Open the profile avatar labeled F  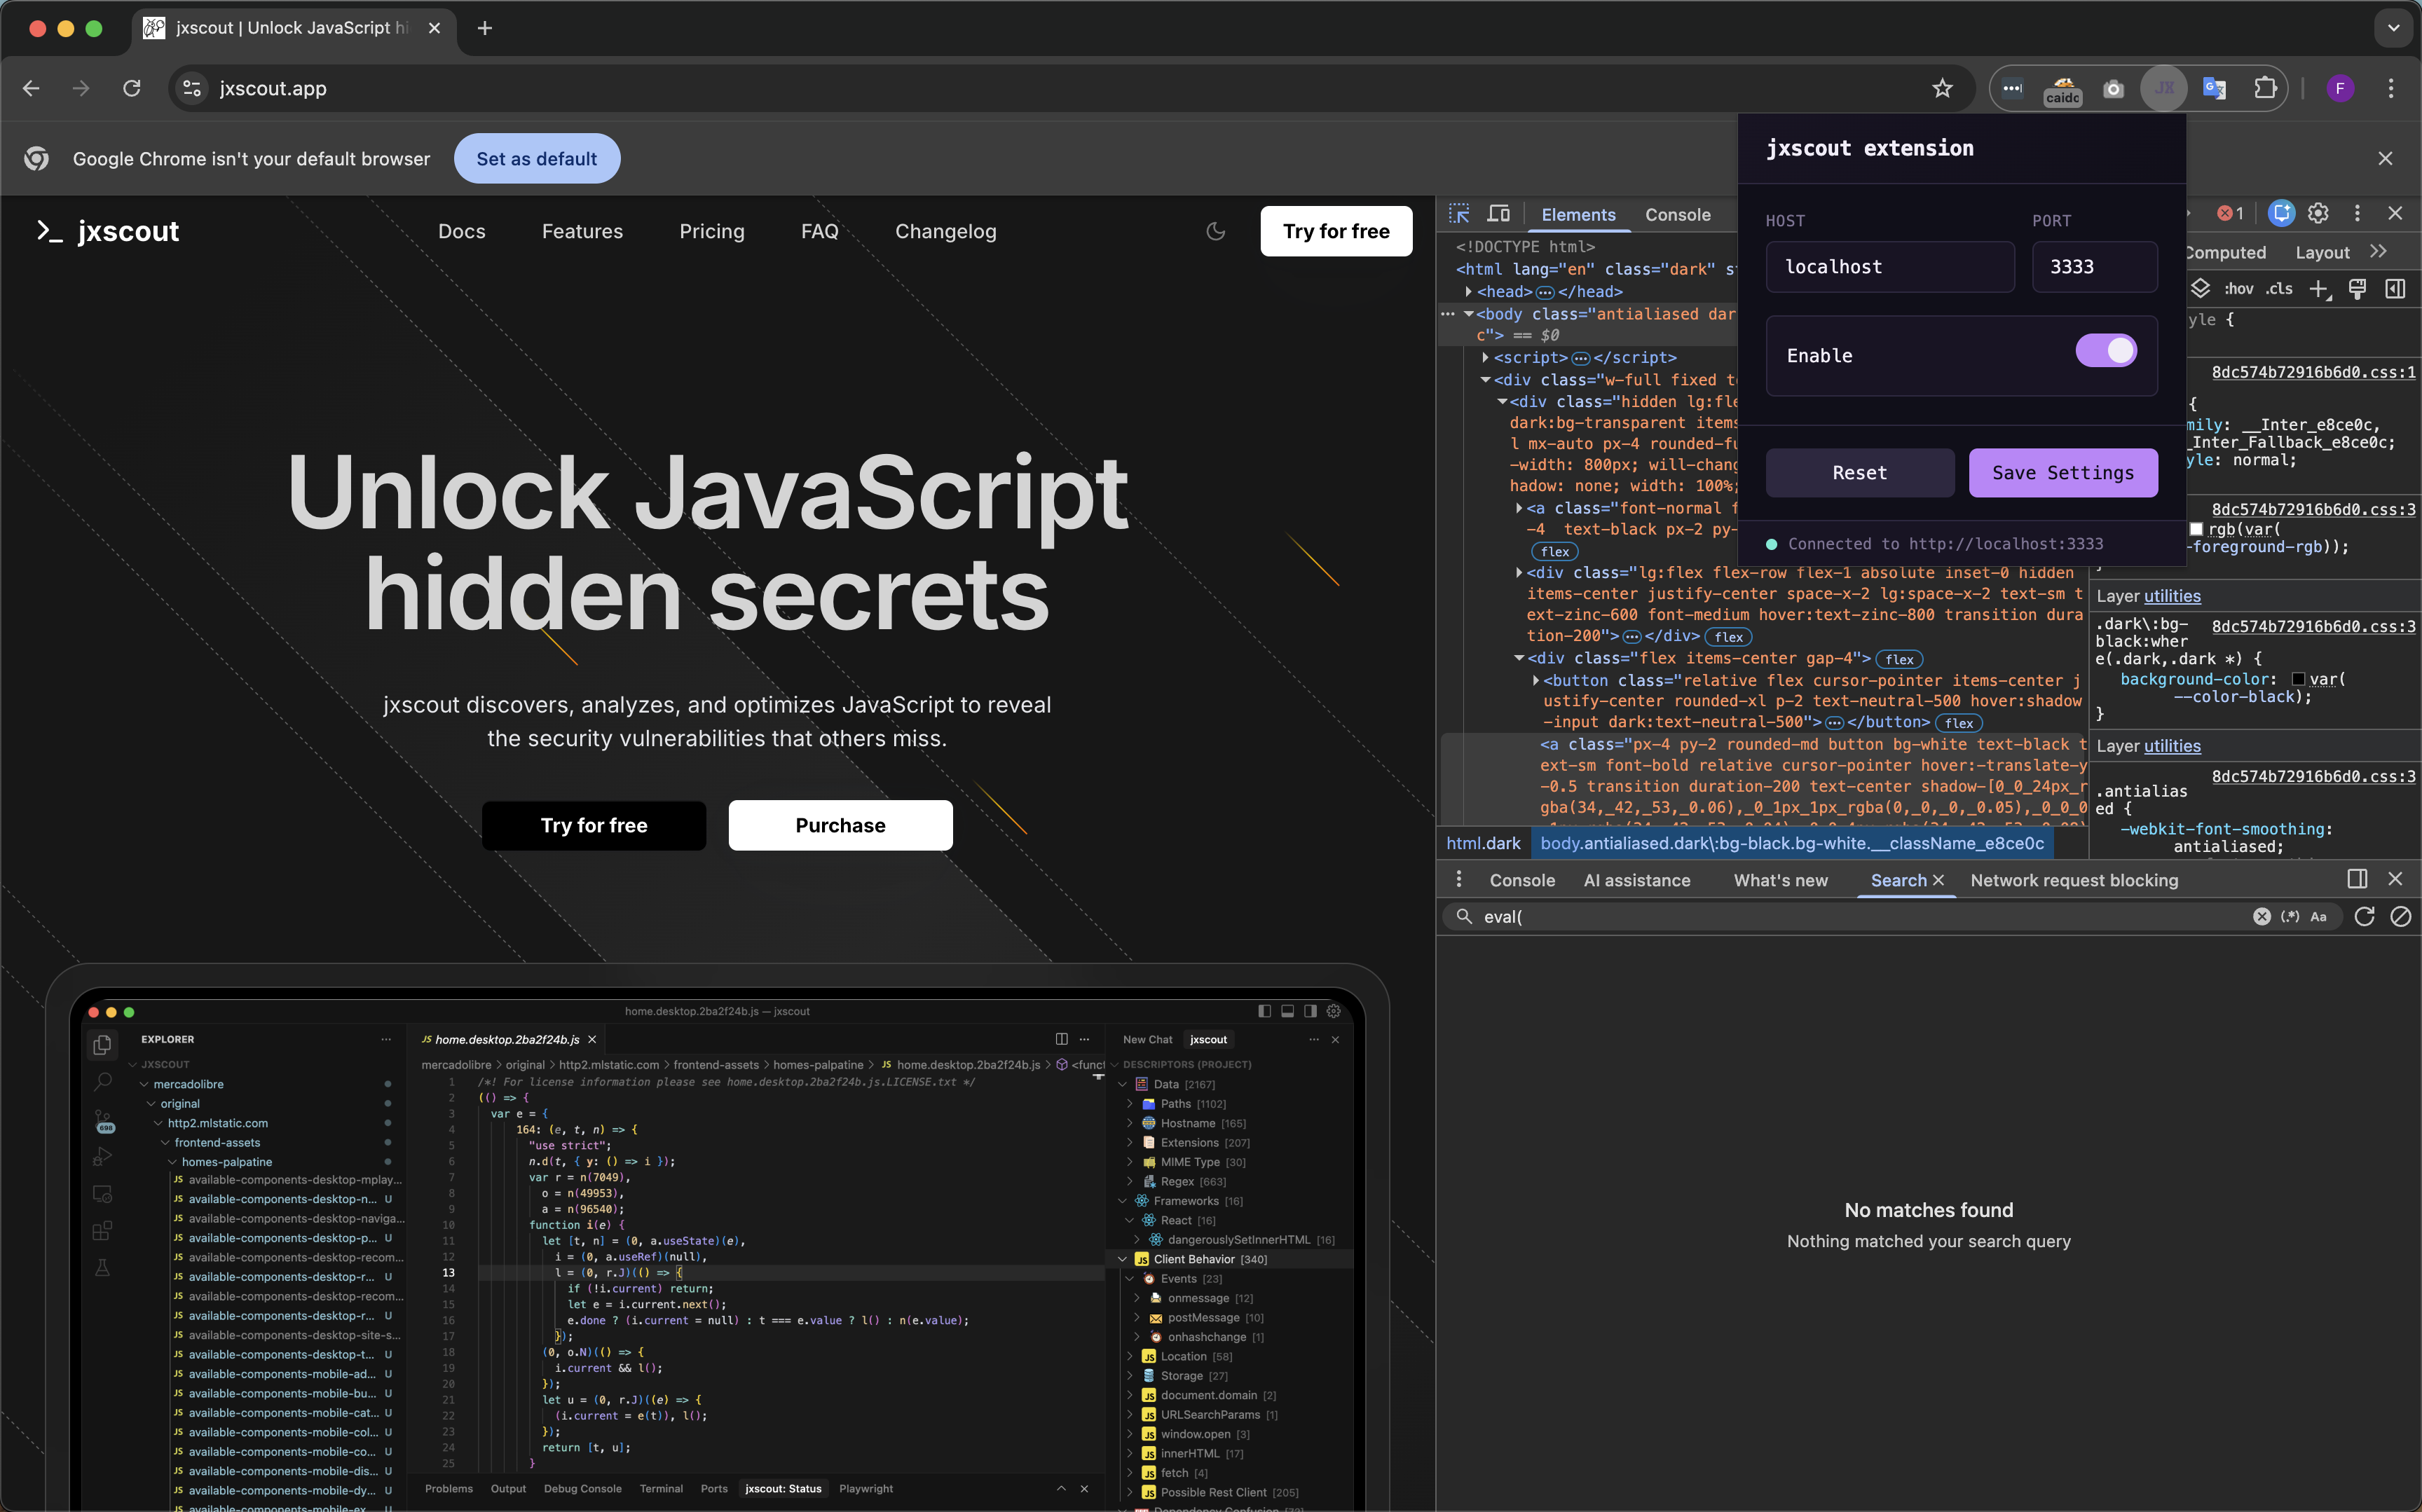point(2340,88)
